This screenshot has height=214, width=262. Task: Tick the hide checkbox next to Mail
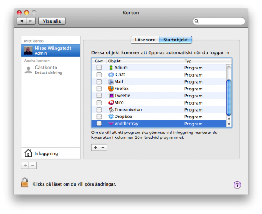tap(99, 81)
